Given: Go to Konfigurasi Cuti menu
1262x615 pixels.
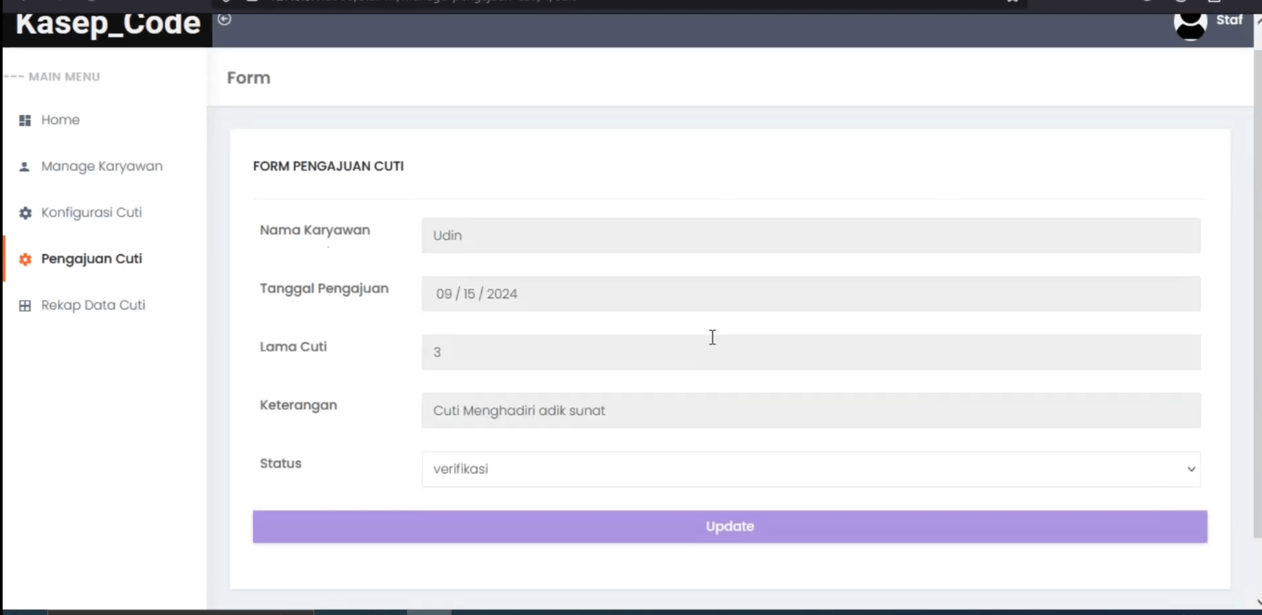Looking at the screenshot, I should pos(91,212).
